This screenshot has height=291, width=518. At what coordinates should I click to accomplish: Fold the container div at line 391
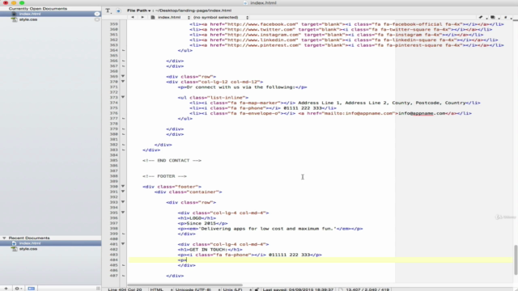click(123, 192)
